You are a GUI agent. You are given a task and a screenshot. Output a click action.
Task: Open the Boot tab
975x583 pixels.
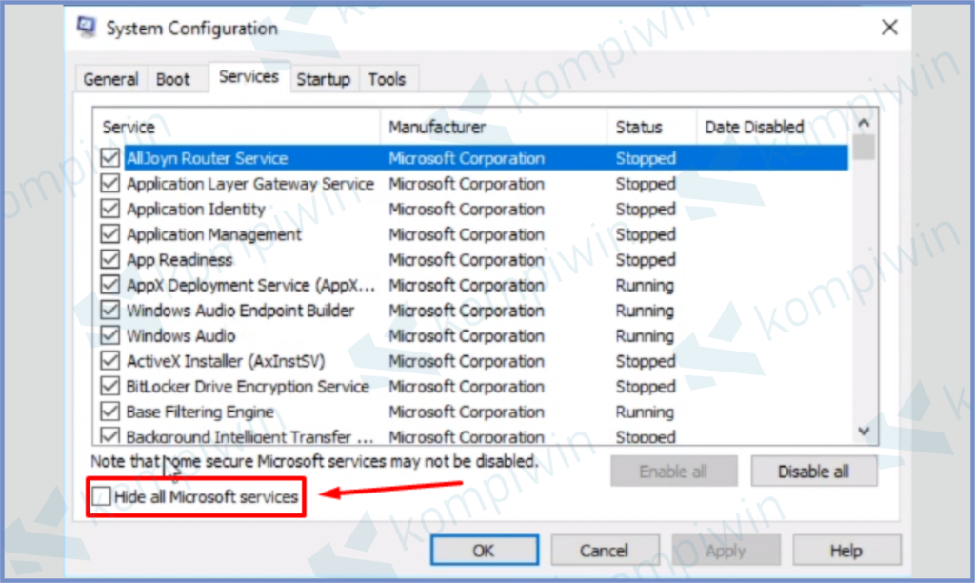[x=171, y=78]
